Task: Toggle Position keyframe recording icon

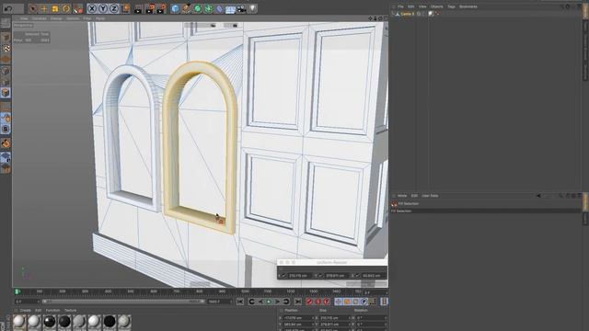Action: (x=339, y=302)
